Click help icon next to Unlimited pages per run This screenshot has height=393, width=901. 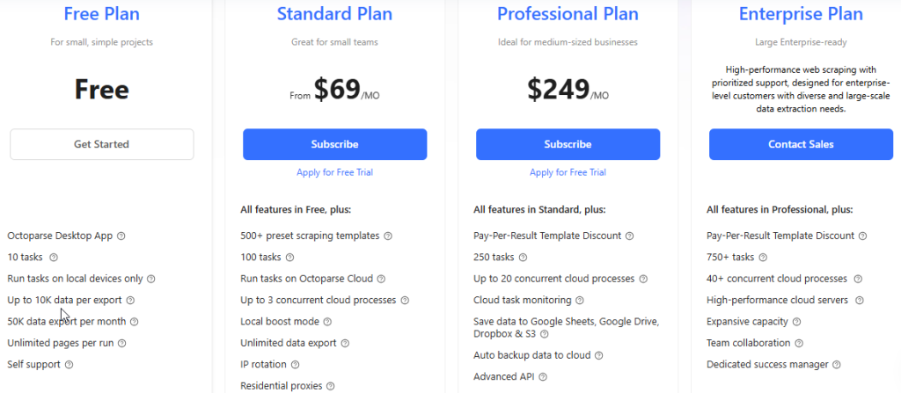pyautogui.click(x=121, y=343)
